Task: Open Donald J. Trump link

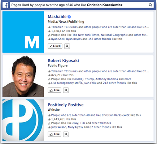Action: 83,79
